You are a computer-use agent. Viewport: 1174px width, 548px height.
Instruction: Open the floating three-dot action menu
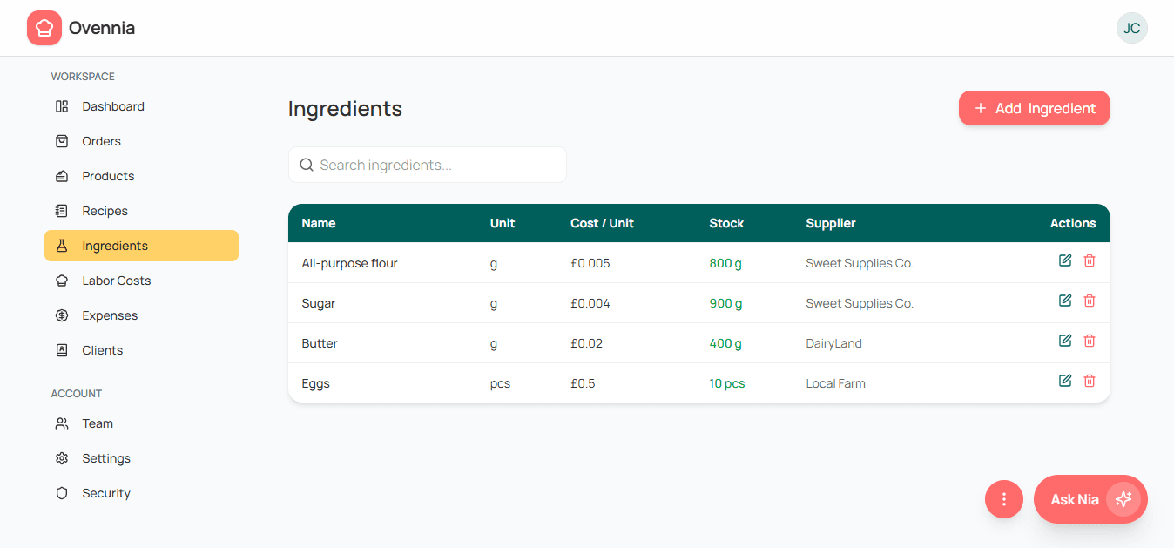(1003, 499)
